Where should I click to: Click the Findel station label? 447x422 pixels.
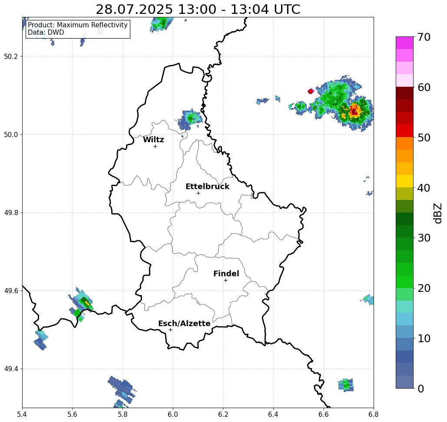pos(226,274)
